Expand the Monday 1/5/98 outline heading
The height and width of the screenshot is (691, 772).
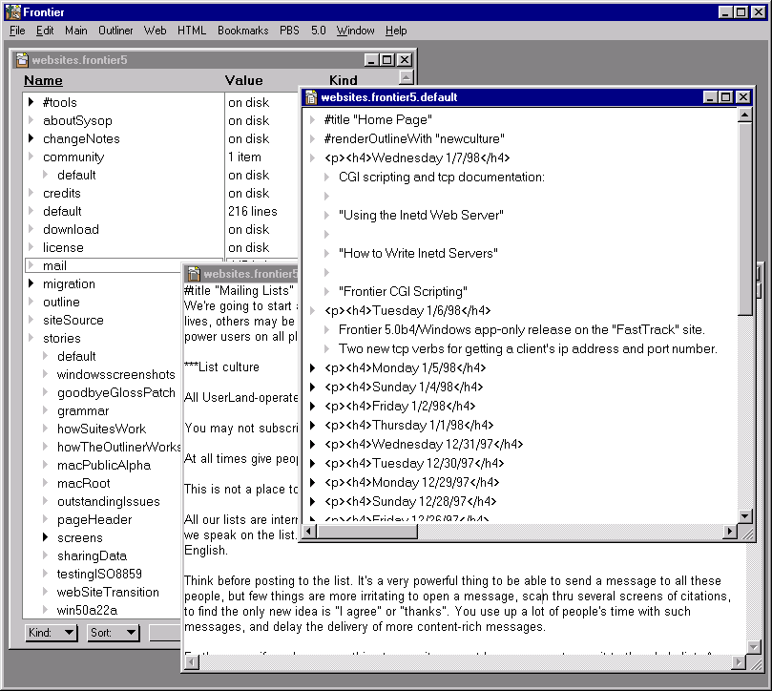(312, 367)
